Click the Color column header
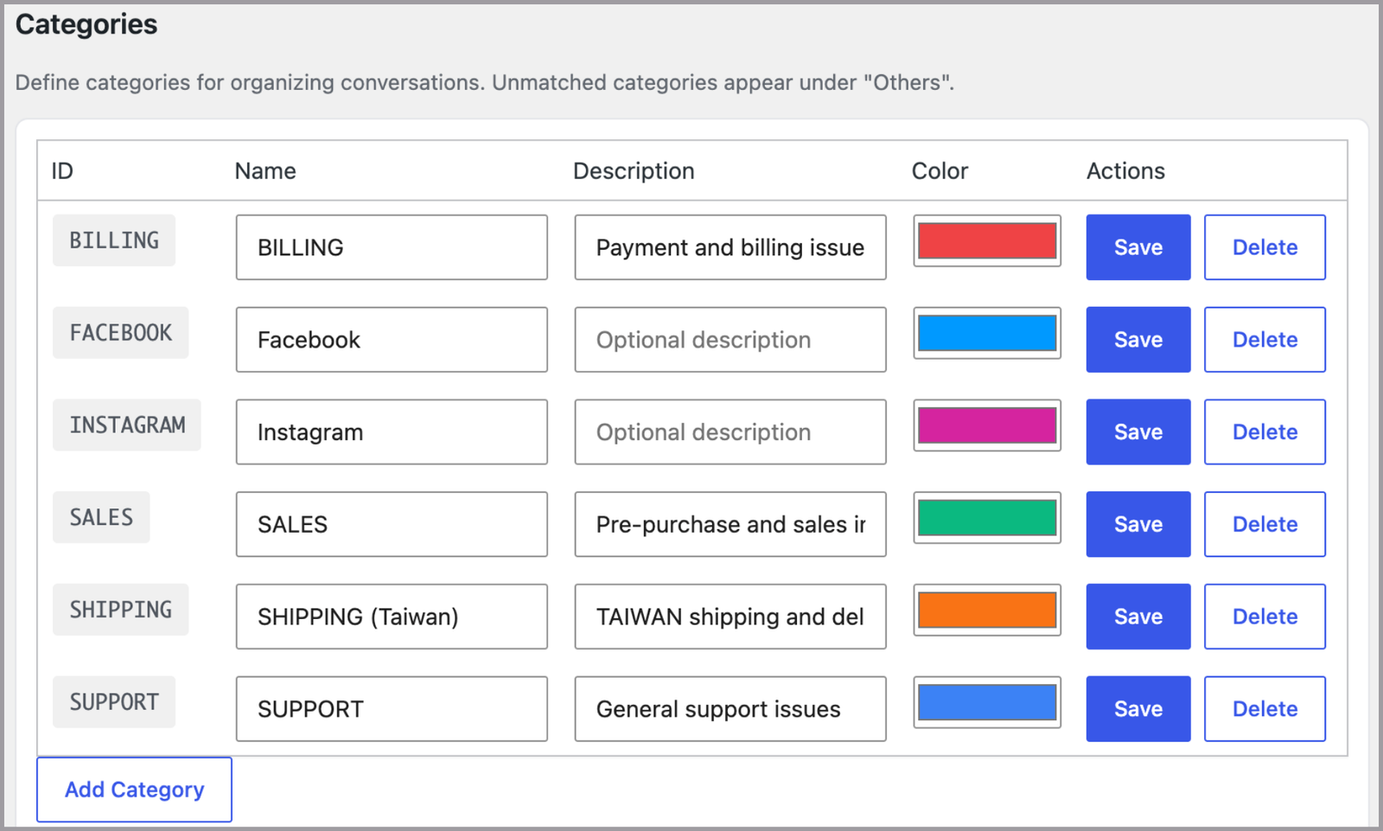The width and height of the screenshot is (1383, 831). click(940, 171)
